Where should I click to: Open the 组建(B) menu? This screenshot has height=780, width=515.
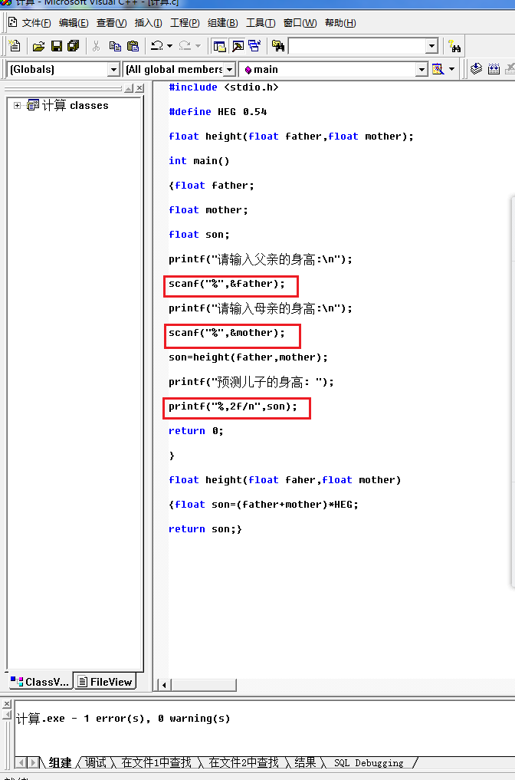coord(223,23)
